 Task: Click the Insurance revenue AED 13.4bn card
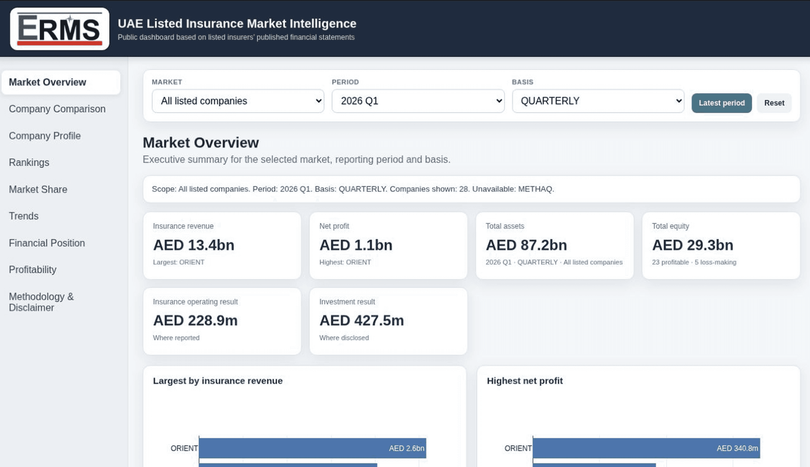click(222, 245)
